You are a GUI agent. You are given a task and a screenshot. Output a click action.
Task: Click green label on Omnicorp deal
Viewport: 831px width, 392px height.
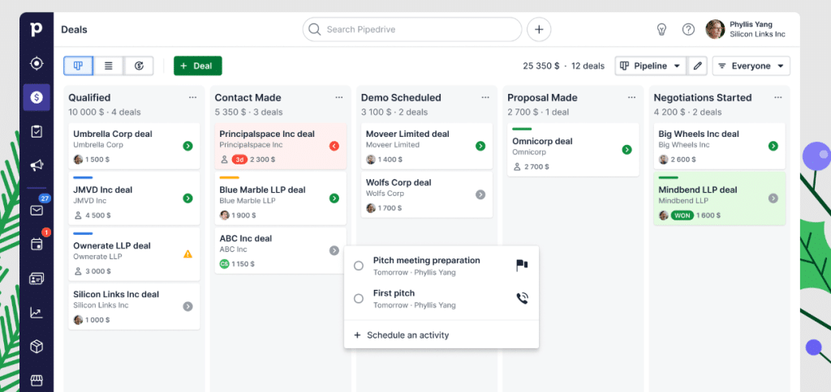point(522,129)
